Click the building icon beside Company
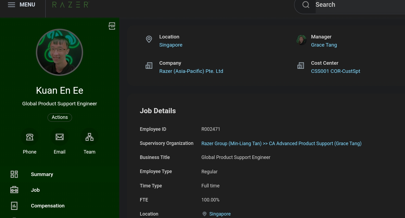Image resolution: width=405 pixels, height=218 pixels. click(x=149, y=66)
